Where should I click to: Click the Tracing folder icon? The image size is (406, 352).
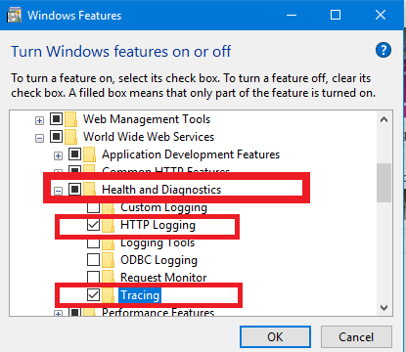tap(108, 295)
